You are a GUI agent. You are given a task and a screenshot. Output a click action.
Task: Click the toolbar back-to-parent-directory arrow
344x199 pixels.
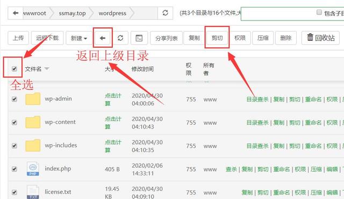(103, 38)
